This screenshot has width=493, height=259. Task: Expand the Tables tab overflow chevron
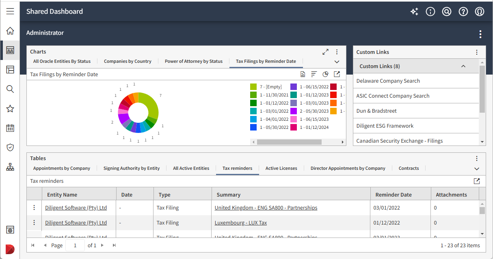477,169
